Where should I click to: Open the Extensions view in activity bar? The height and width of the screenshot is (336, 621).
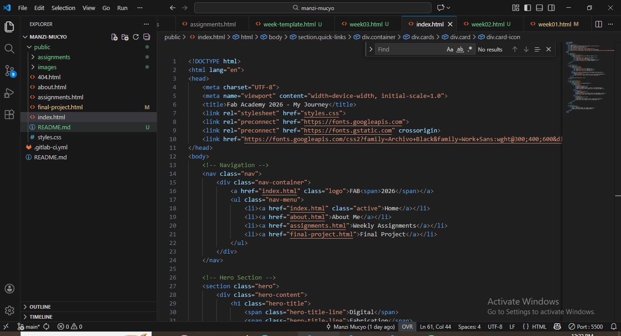coord(9,114)
